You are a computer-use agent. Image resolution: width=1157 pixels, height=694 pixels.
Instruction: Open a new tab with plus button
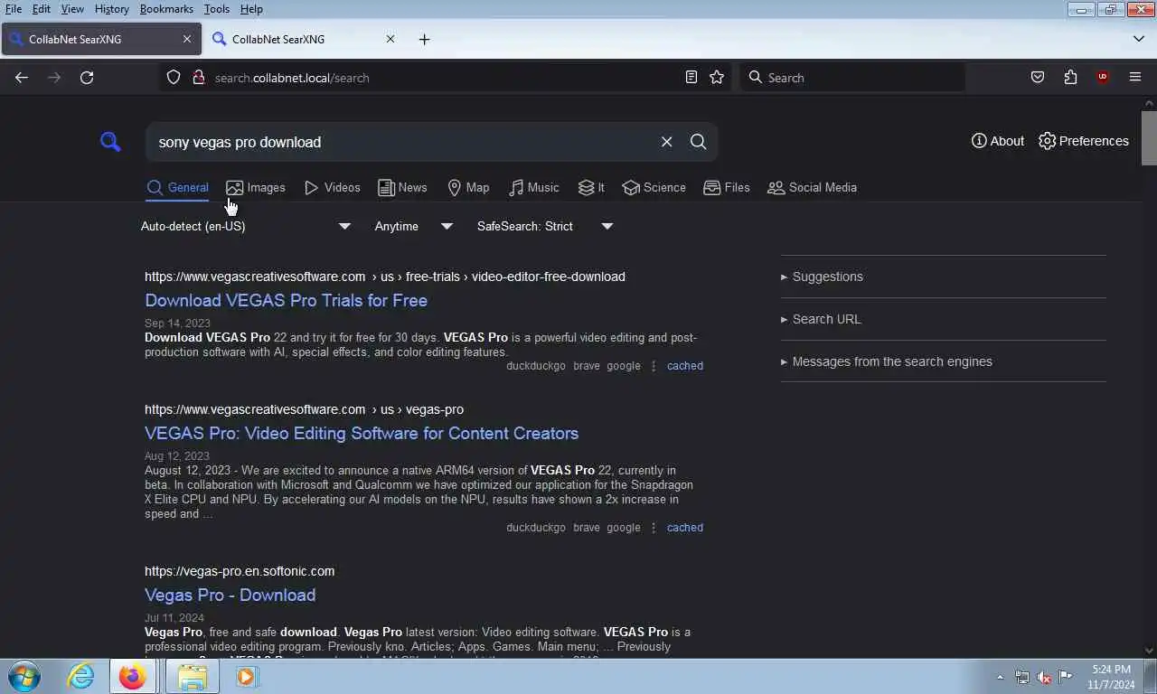click(424, 40)
